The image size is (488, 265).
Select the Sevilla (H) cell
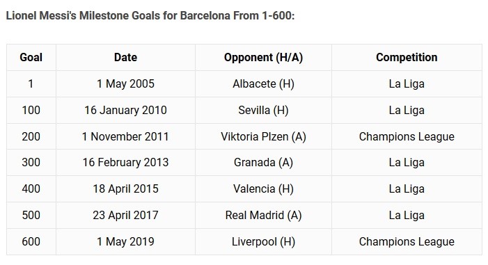[263, 110]
